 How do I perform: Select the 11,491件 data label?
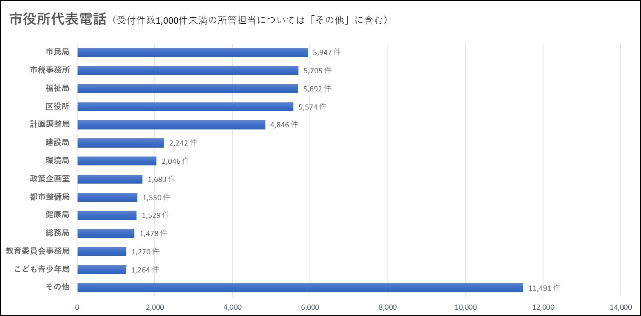pyautogui.click(x=544, y=288)
